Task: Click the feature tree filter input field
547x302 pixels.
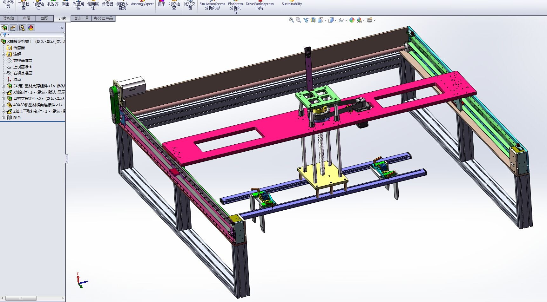Action: (x=33, y=35)
